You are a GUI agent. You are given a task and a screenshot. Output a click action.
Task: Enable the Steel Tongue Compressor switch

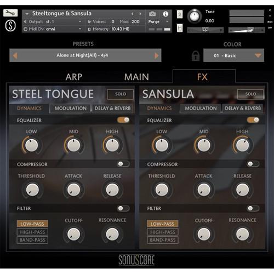pos(123,164)
